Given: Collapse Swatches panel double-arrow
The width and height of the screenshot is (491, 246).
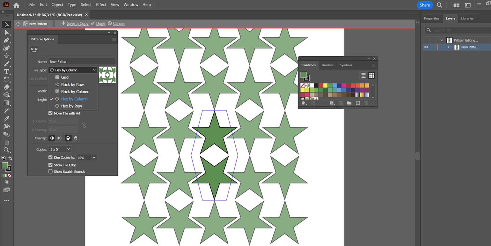Looking at the screenshot, I should pyautogui.click(x=369, y=59).
